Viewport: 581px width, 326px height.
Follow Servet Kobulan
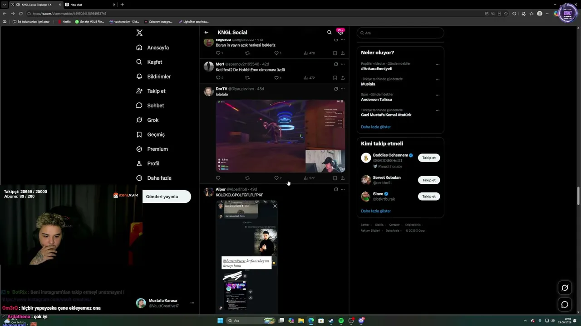(429, 180)
